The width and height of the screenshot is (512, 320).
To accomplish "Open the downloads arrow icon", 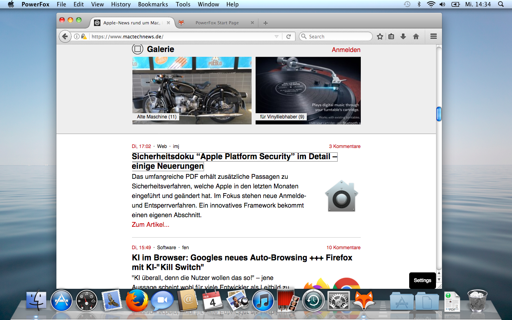I will pyautogui.click(x=403, y=36).
